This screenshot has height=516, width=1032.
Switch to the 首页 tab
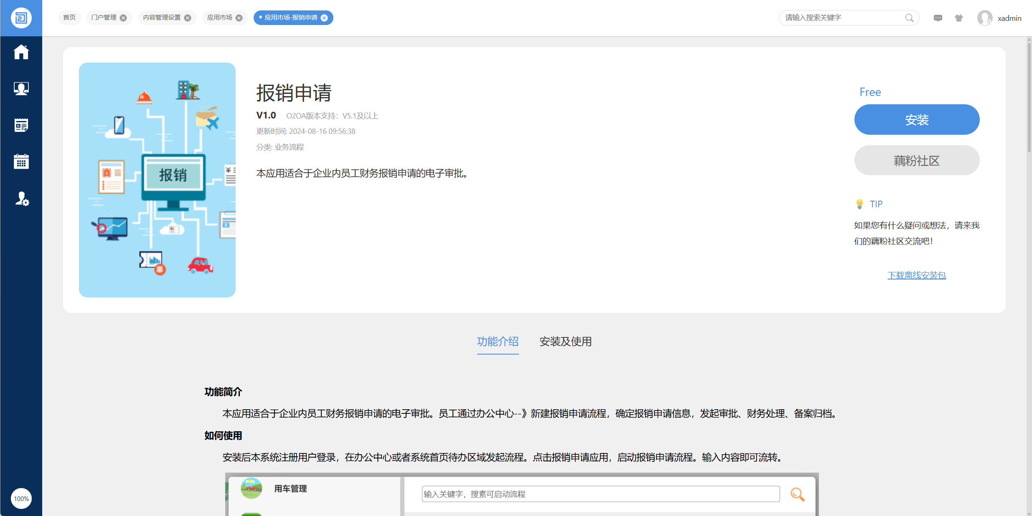(69, 18)
